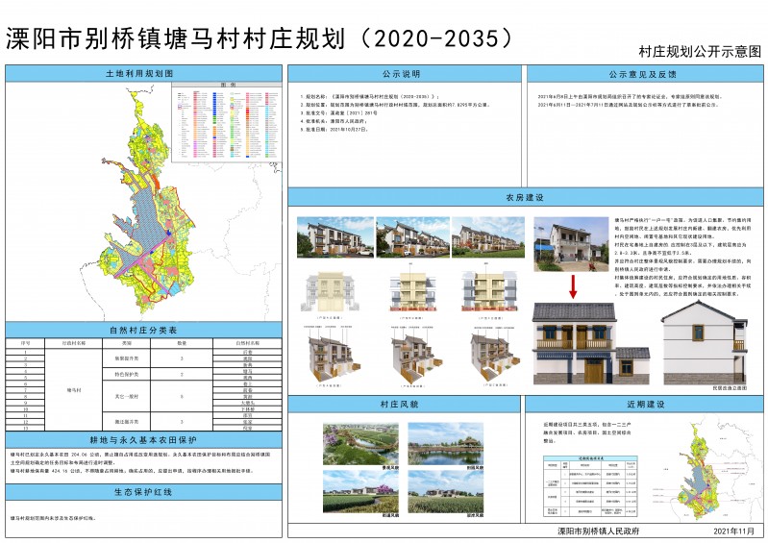The width and height of the screenshot is (768, 543).
Task: Open the landscape rendering with pink blossoming tree and bridge
Action: [x=360, y=444]
